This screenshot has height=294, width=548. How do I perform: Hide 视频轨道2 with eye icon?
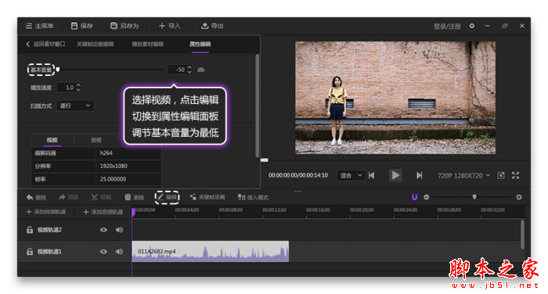103,230
